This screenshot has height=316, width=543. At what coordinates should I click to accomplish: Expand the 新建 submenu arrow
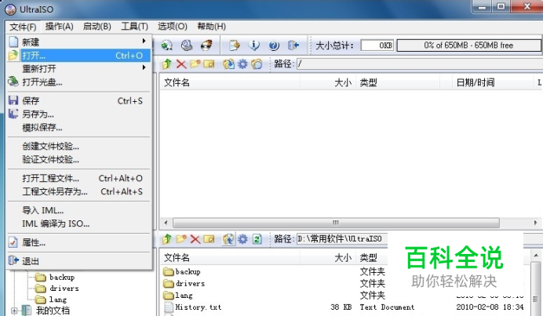[x=144, y=41]
